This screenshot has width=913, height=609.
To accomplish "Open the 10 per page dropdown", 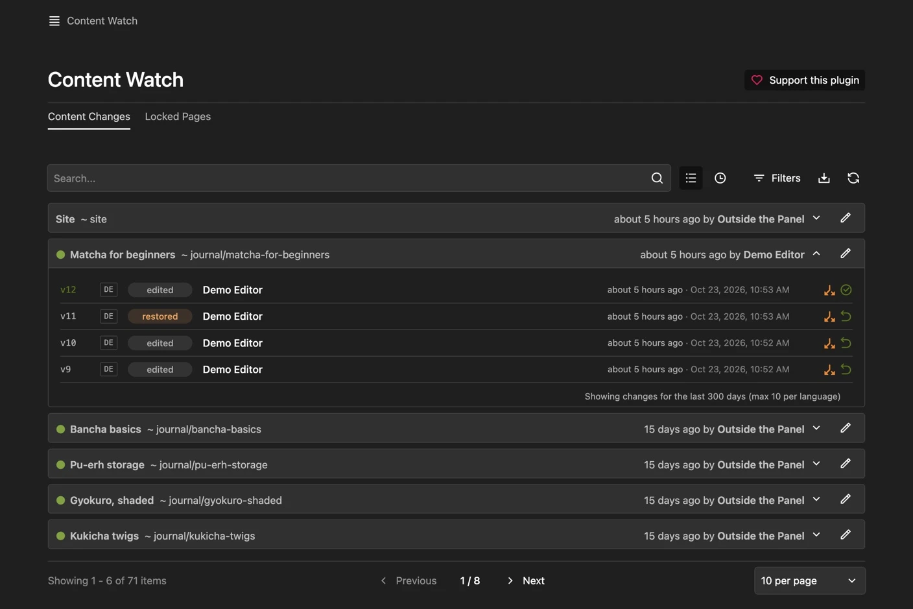I will (x=809, y=580).
